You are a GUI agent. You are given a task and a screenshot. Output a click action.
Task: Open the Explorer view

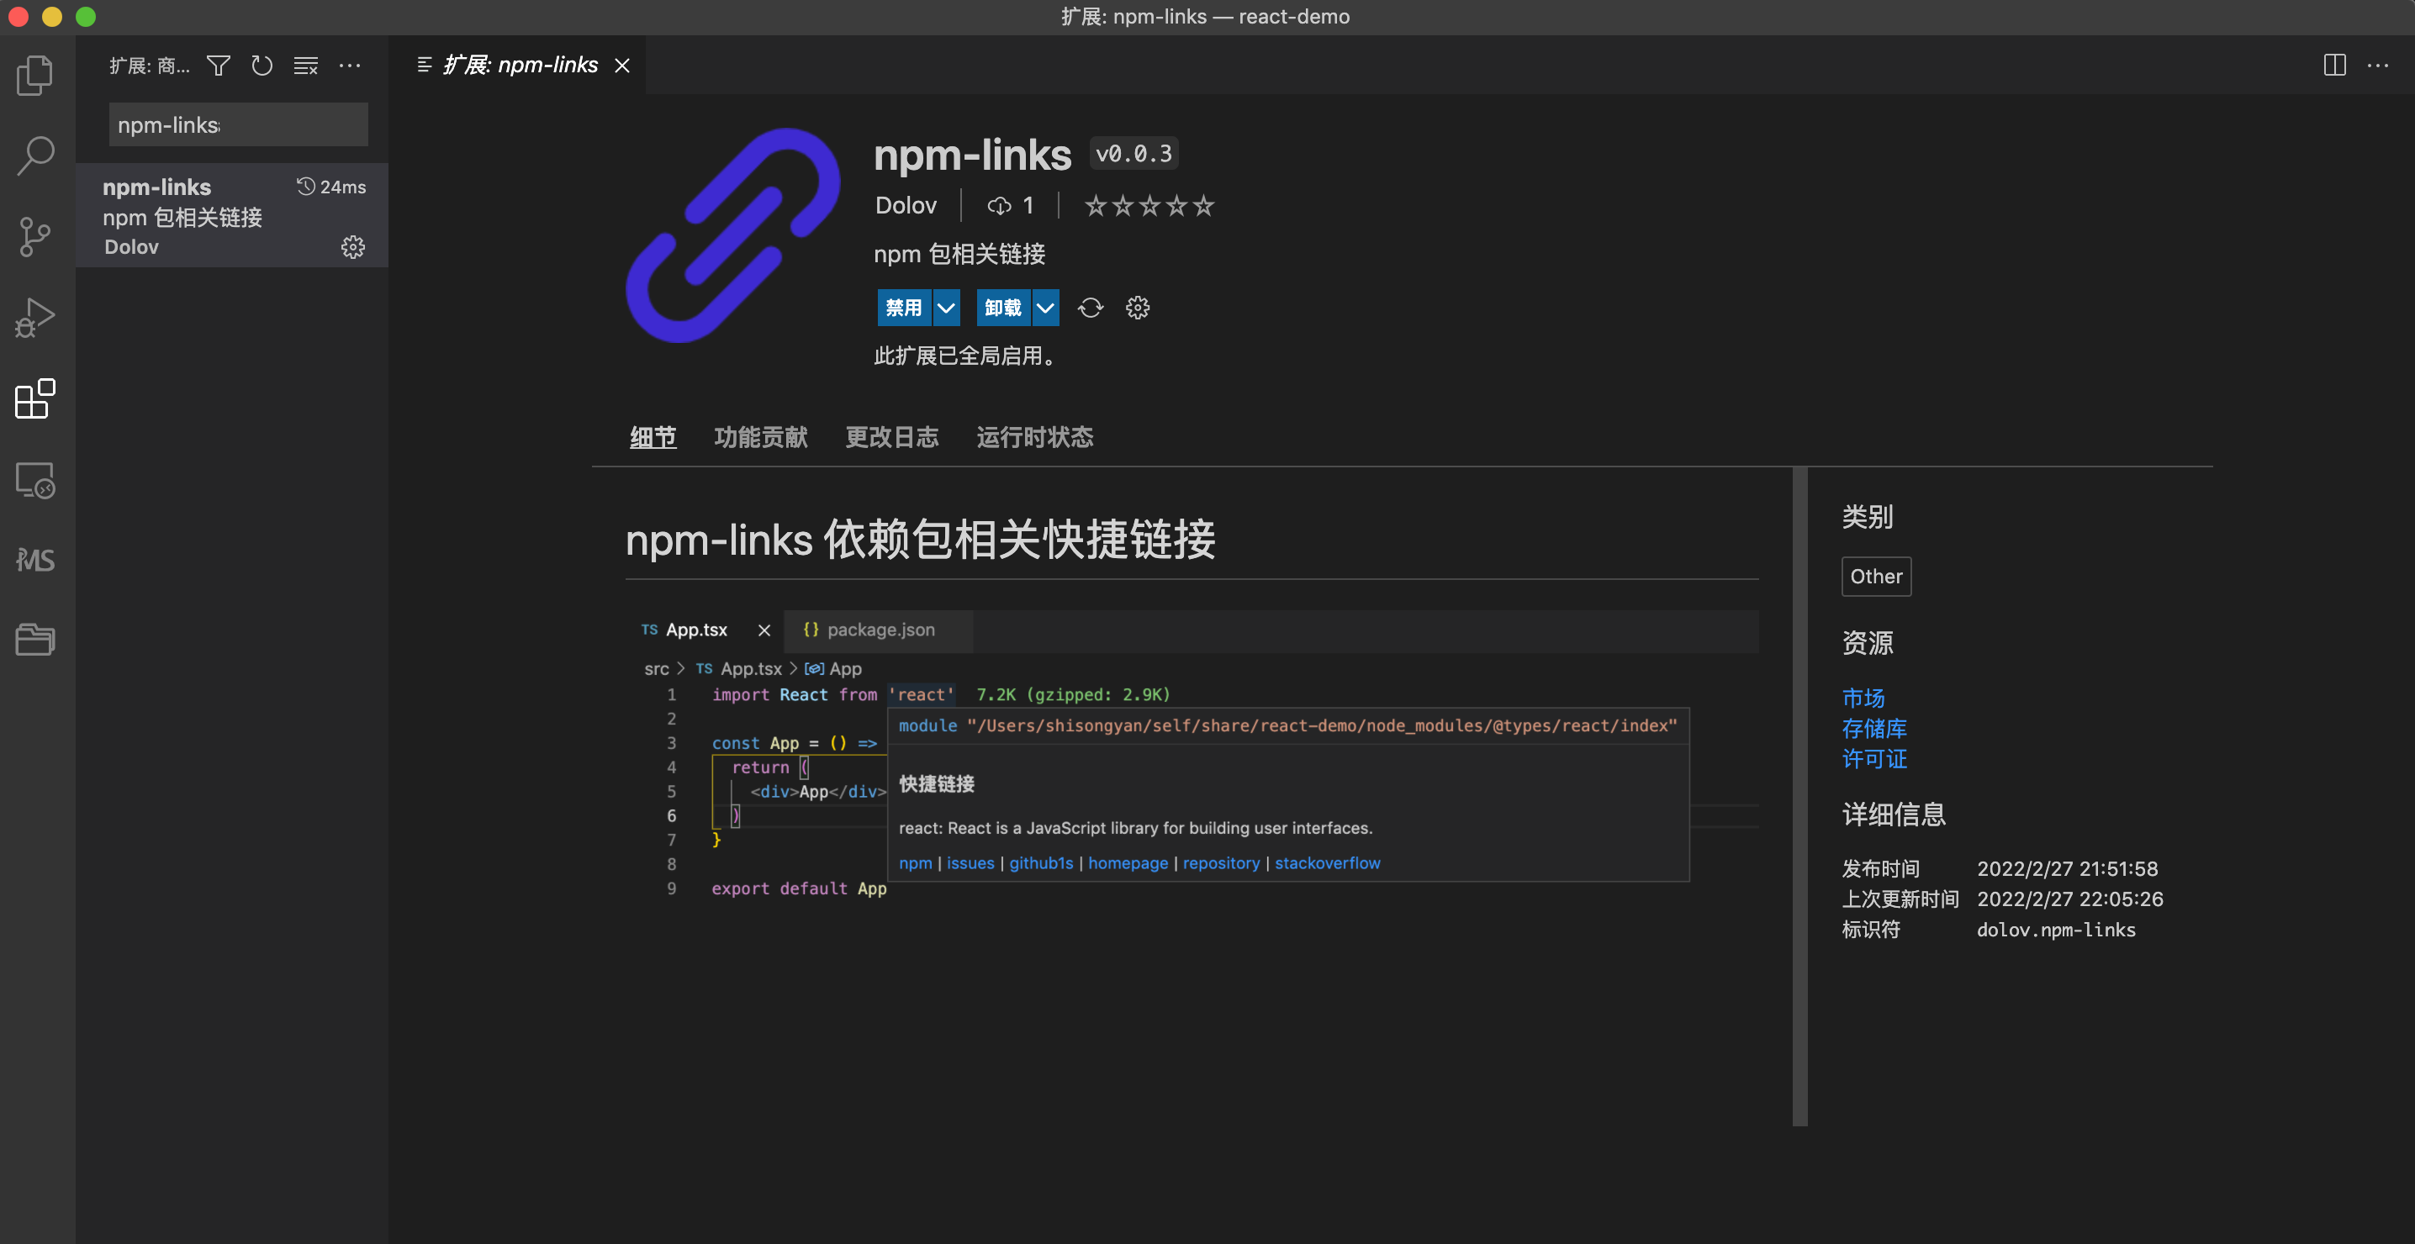(x=34, y=75)
